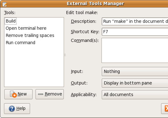Image resolution: width=168 pixels, height=118 pixels.
Task: Click the Shortcut Key field showing F7
Action: [x=135, y=32]
